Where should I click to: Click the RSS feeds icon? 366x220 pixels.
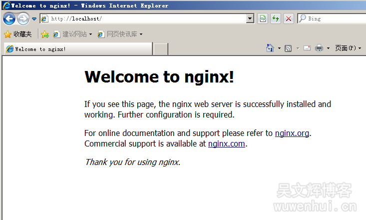(288, 48)
